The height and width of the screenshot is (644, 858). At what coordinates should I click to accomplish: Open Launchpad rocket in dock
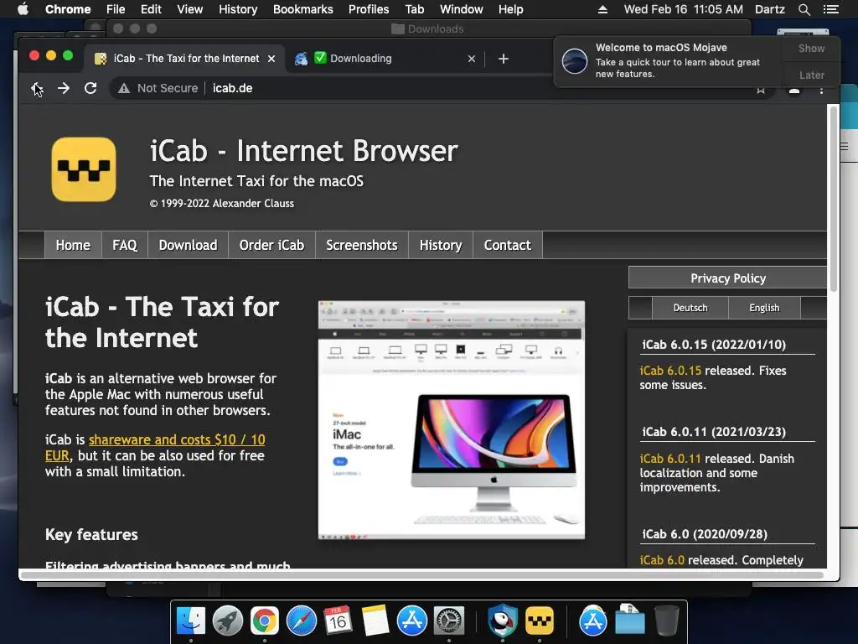click(x=228, y=621)
